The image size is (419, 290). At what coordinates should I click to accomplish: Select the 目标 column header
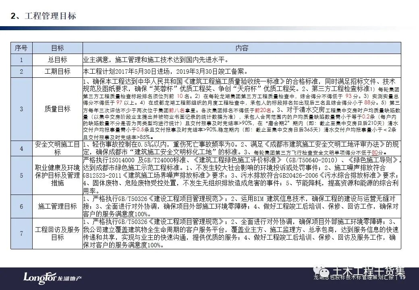point(56,48)
